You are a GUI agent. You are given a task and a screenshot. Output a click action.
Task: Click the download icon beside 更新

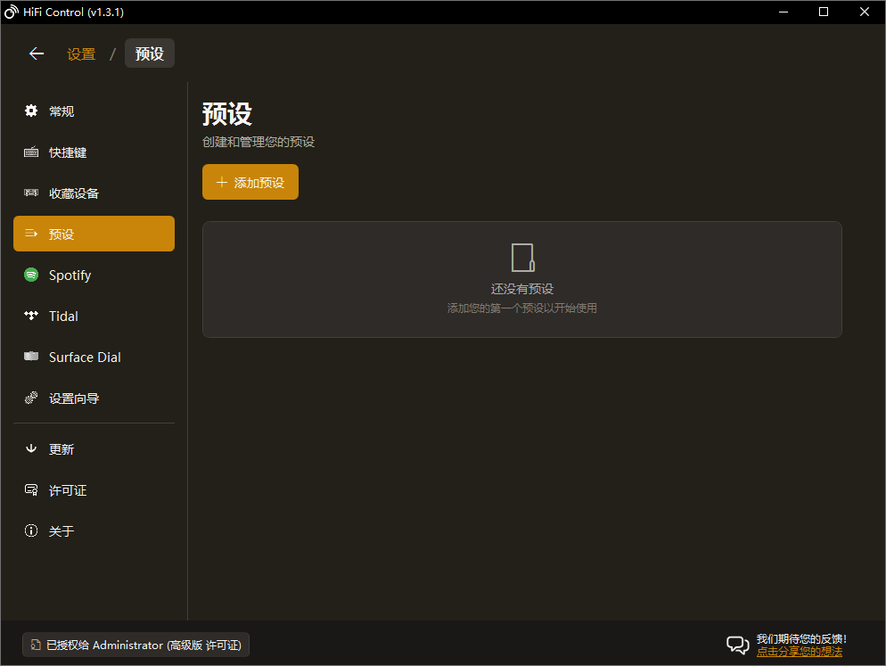pyautogui.click(x=30, y=448)
